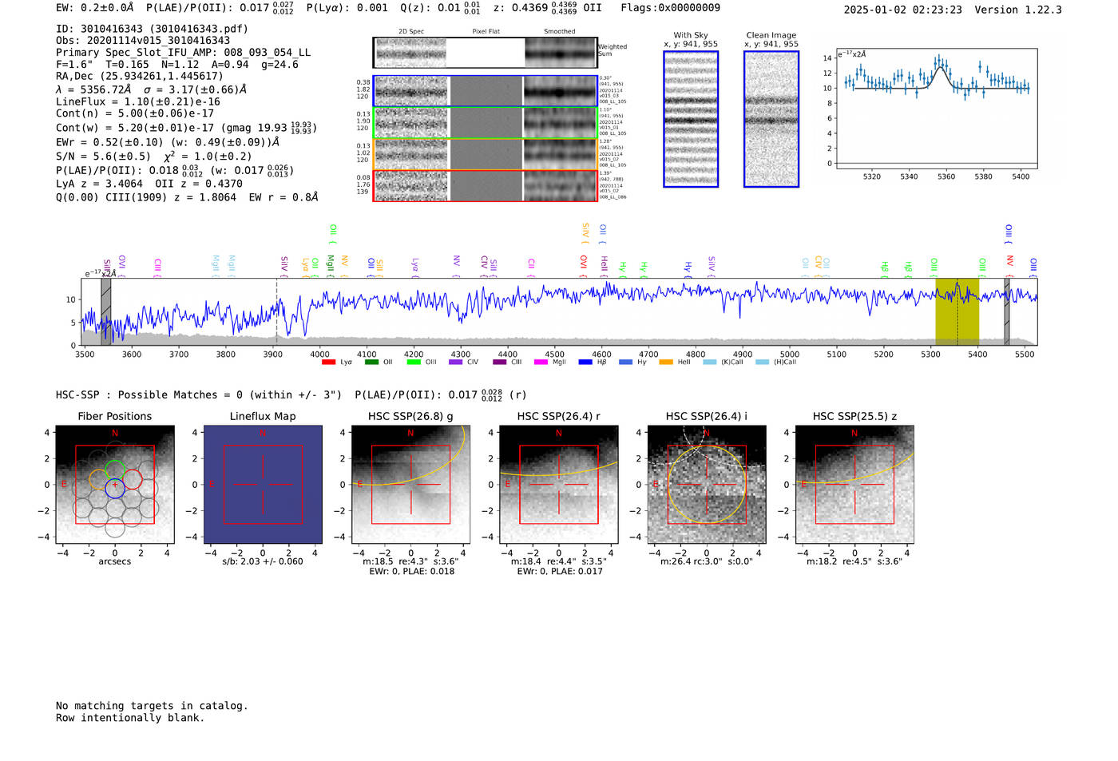Click the Gaussian emission line fit plot
The height and width of the screenshot is (761, 1118).
(x=936, y=109)
